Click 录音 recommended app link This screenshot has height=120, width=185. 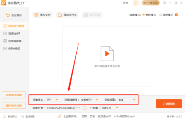[92, 117]
